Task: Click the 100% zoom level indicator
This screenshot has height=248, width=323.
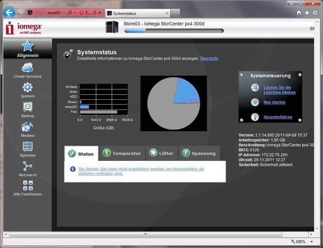Action: (x=298, y=242)
